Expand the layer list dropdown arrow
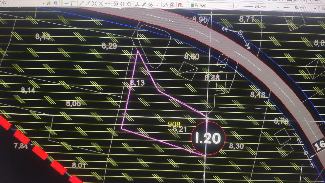The image size is (325, 183). (x=43, y=3)
